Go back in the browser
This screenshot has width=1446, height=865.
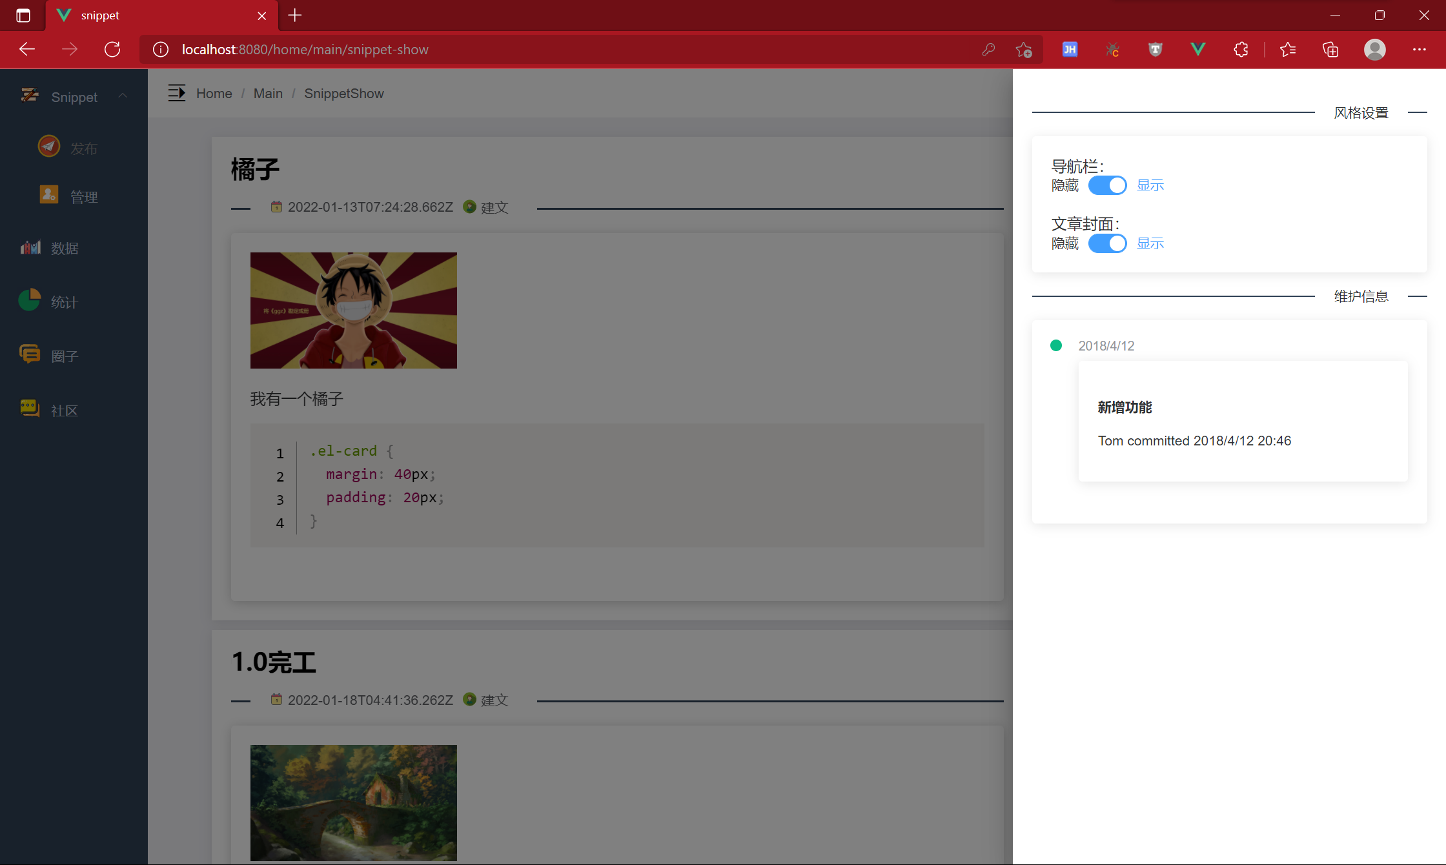pyautogui.click(x=27, y=49)
